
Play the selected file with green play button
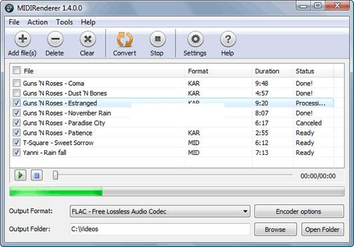point(20,175)
